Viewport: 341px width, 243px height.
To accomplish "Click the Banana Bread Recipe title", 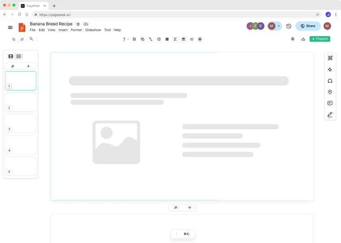I will 51,24.
